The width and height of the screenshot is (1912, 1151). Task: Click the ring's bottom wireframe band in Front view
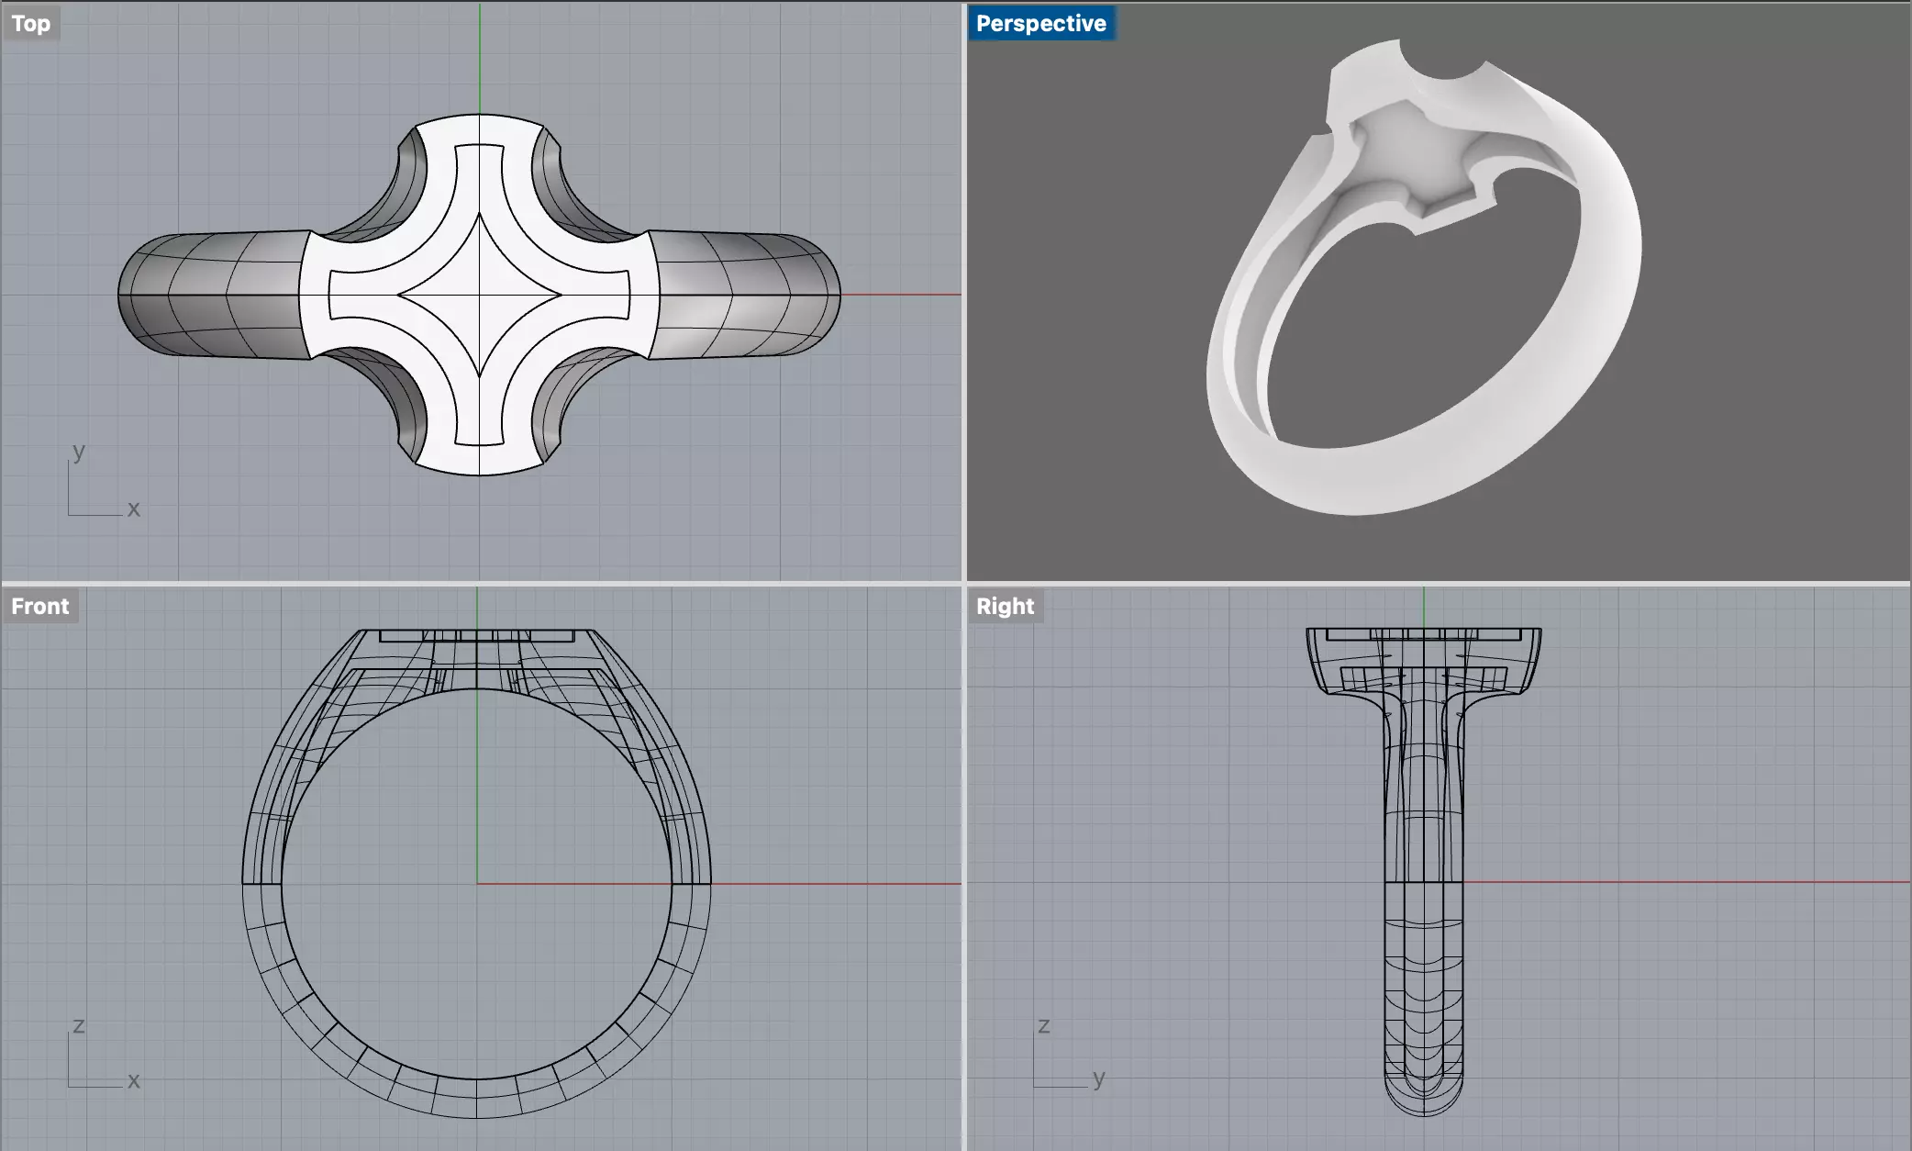[476, 1099]
